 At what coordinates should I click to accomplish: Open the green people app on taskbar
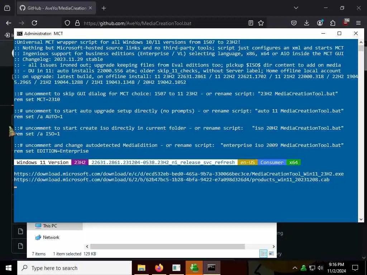(x=194, y=268)
